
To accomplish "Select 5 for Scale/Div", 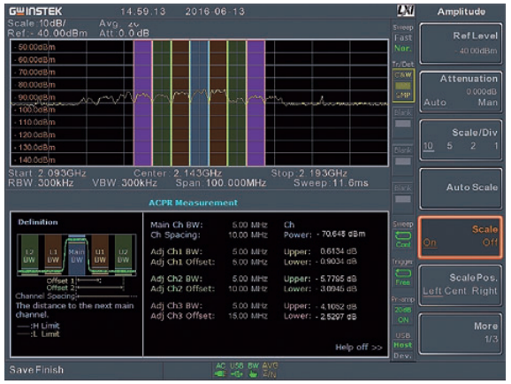I will (x=450, y=145).
